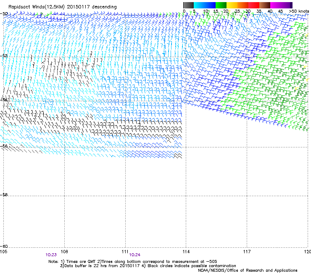Click the longitude label 108
Viewport: 311px width, 273px height.
tap(64, 252)
